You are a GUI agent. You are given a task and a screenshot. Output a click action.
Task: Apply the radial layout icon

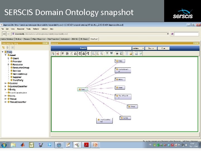[x=67, y=54]
